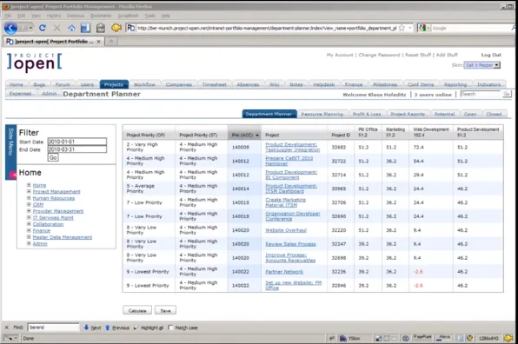Click the 1286x843 window size indicator

pyautogui.click(x=488, y=339)
